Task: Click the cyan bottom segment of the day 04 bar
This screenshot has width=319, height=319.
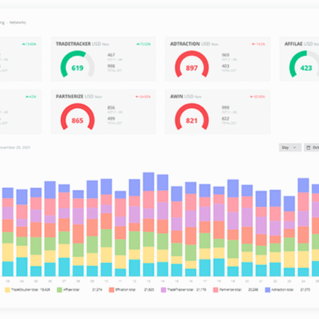Action: (x=22, y=267)
